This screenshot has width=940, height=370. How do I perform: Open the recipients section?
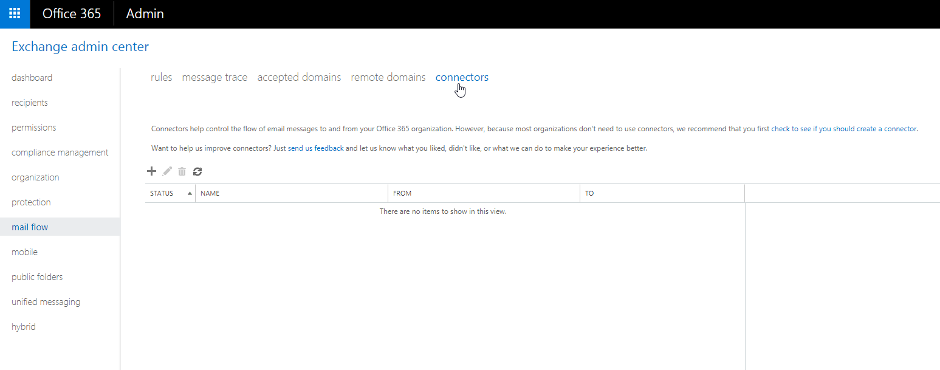pos(29,102)
